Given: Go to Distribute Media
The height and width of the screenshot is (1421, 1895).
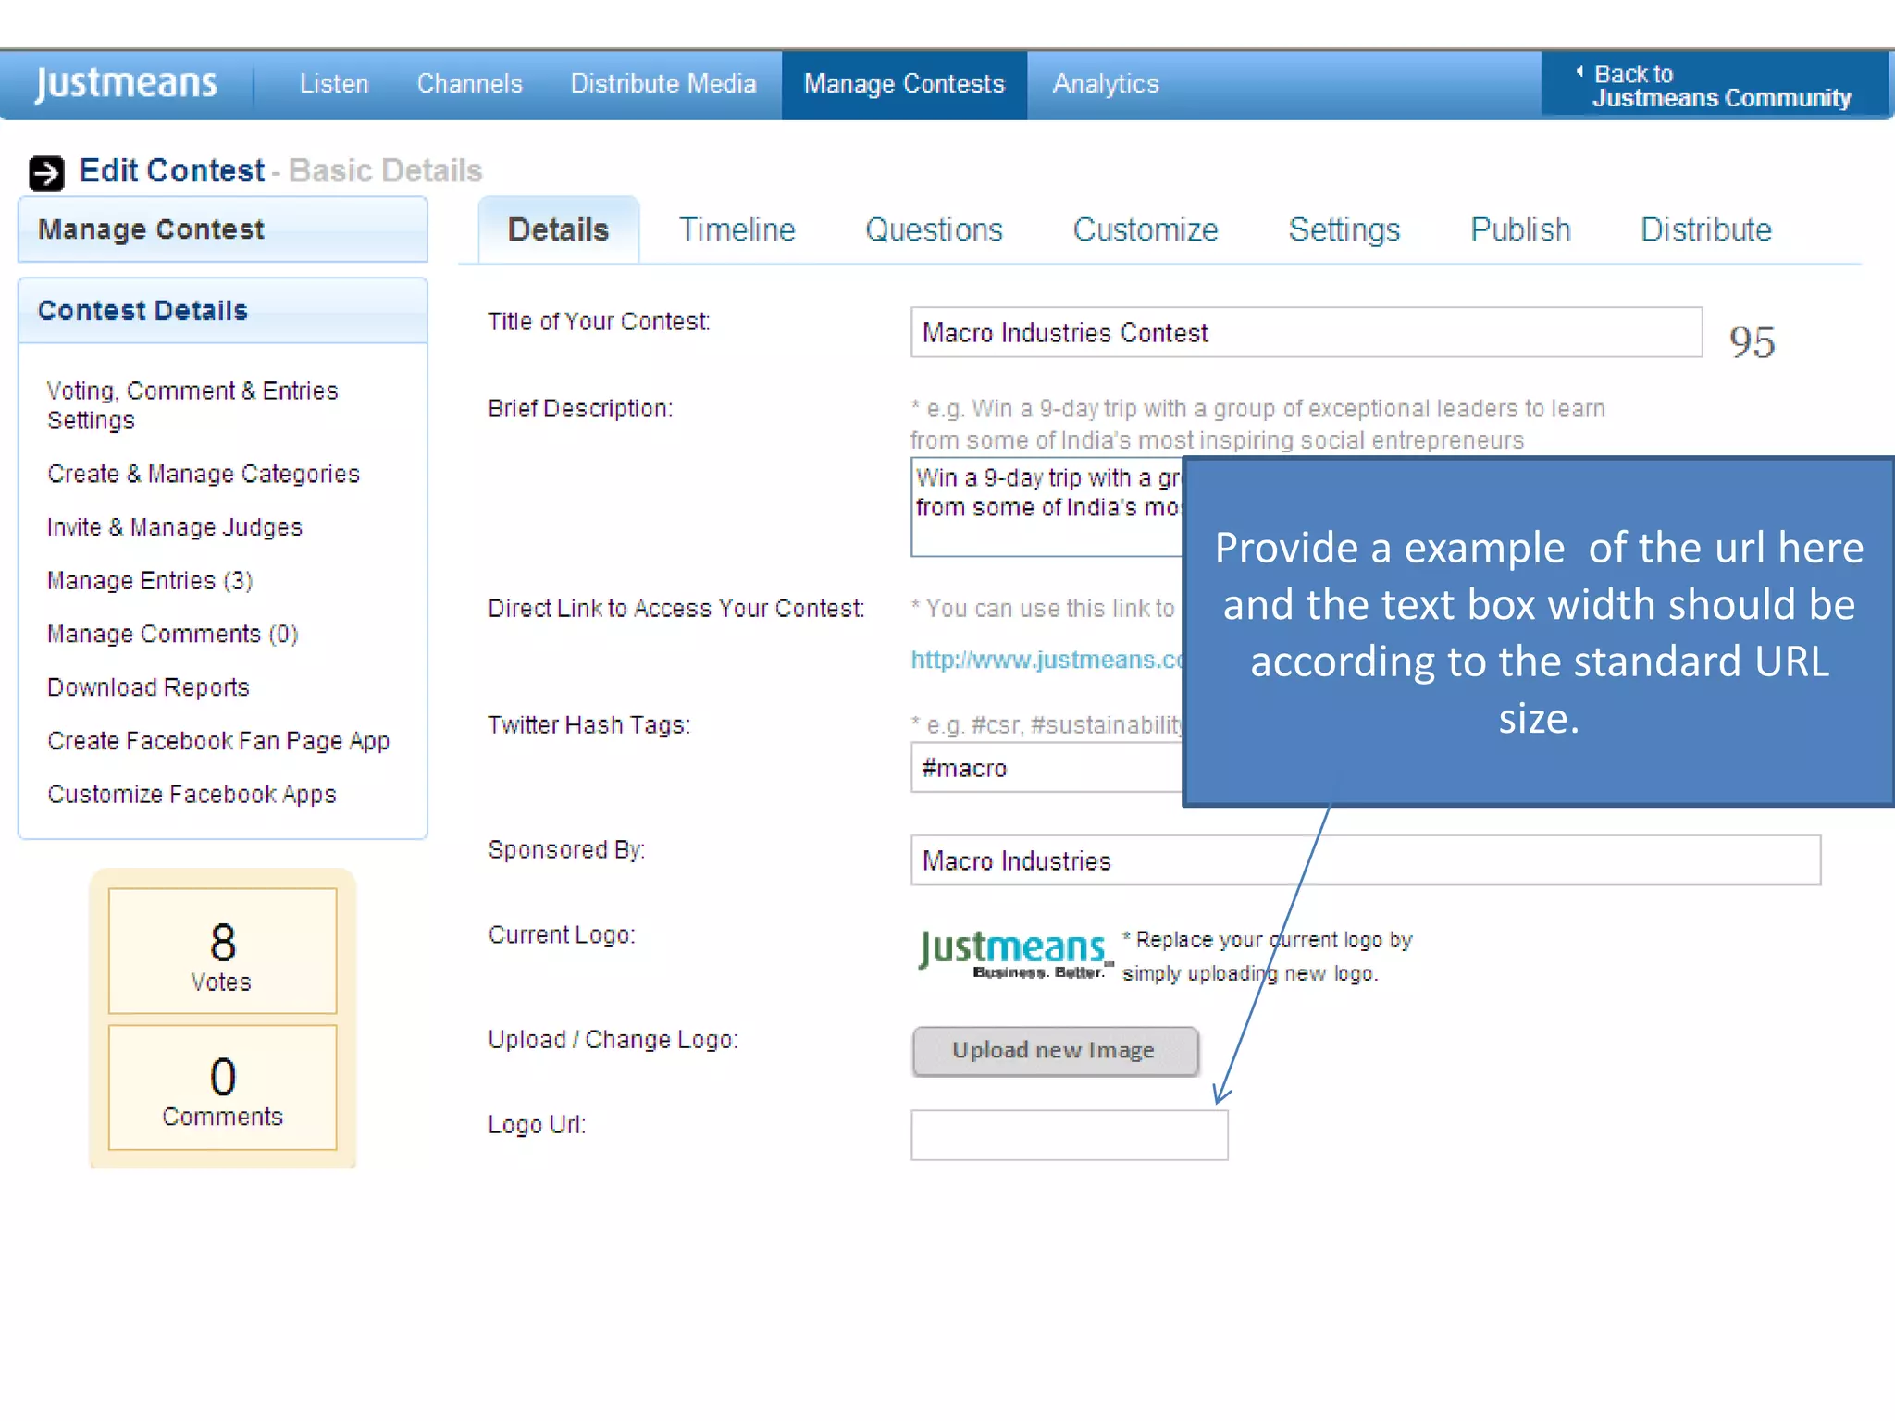Looking at the screenshot, I should pos(663,83).
